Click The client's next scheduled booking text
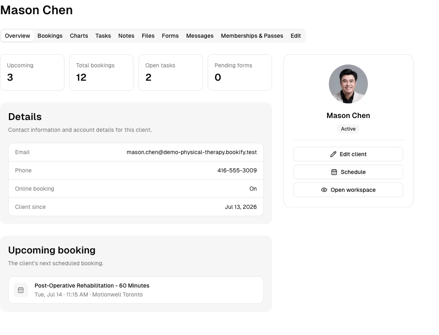Image resolution: width=439 pixels, height=335 pixels. coord(56,264)
